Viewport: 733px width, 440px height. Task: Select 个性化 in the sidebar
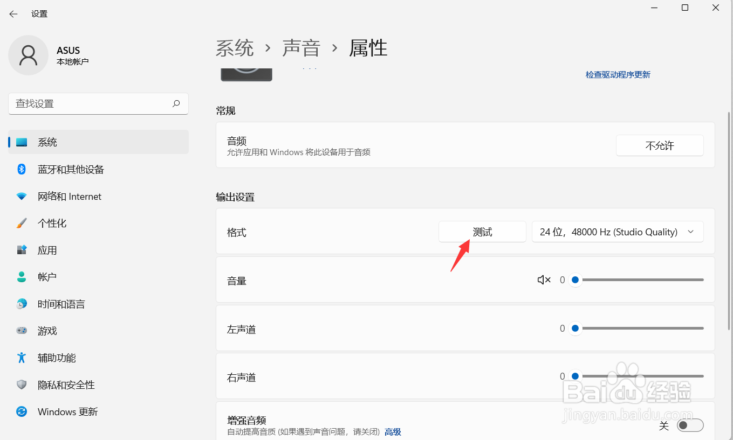pos(98,223)
